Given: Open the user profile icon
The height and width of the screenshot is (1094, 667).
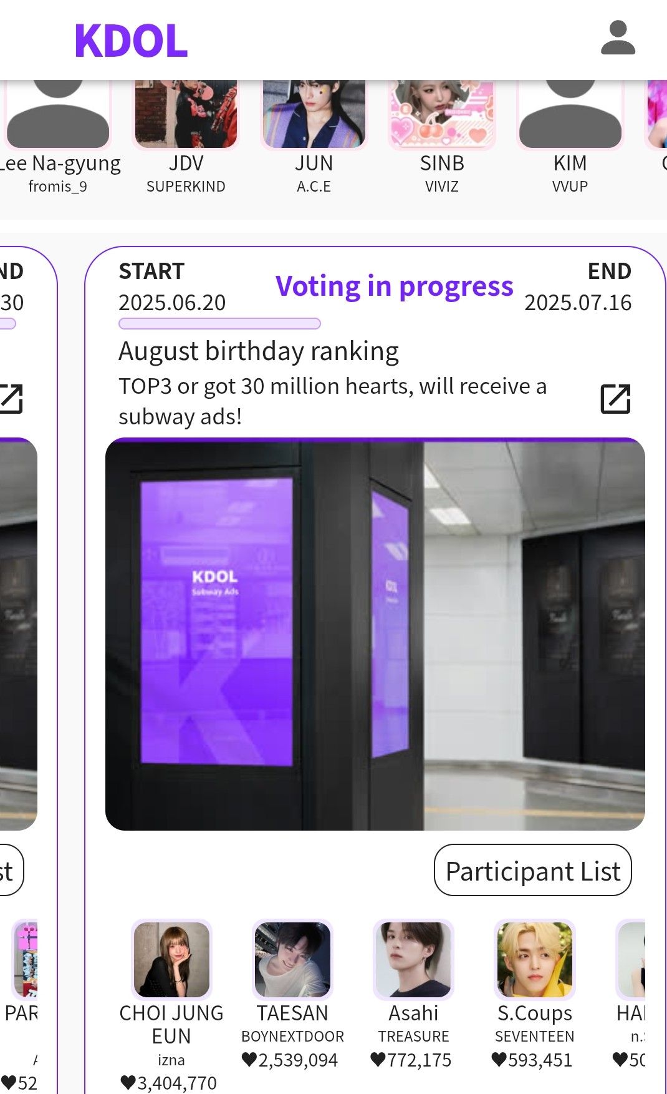Looking at the screenshot, I should coord(618,39).
